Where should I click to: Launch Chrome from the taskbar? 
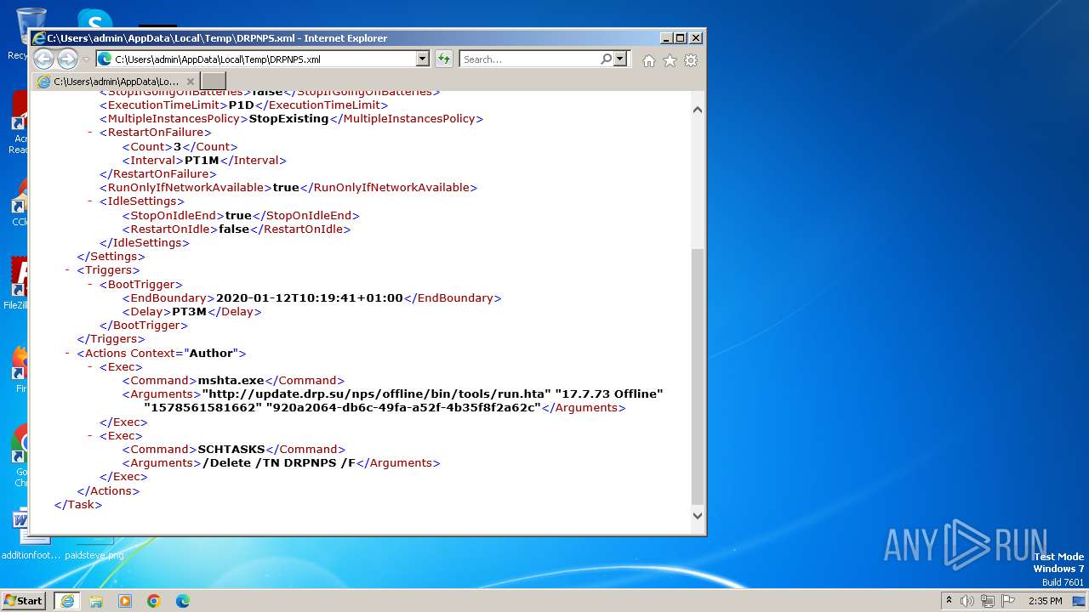(x=154, y=601)
